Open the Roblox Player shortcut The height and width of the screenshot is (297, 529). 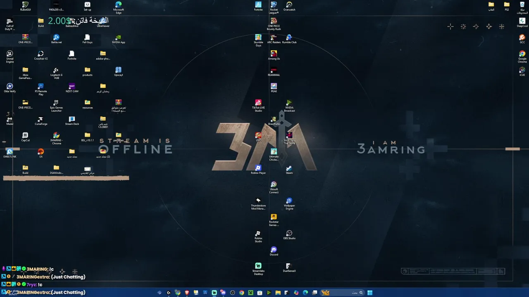(258, 170)
